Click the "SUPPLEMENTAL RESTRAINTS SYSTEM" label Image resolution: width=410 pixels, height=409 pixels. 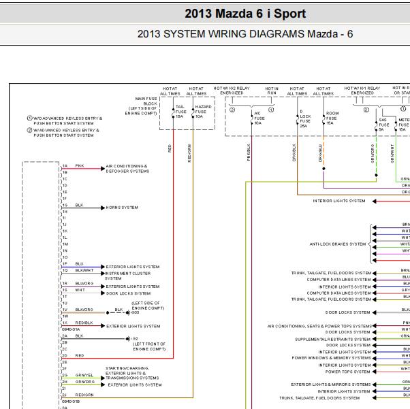(332, 339)
